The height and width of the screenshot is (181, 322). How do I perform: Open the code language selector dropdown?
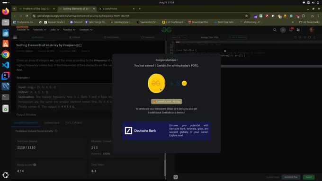coord(179,37)
